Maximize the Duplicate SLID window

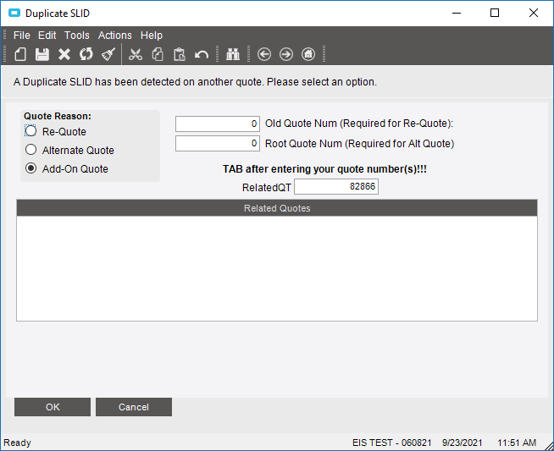(x=495, y=13)
